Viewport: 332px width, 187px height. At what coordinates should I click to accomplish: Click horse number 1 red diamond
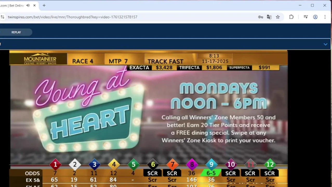(55, 164)
